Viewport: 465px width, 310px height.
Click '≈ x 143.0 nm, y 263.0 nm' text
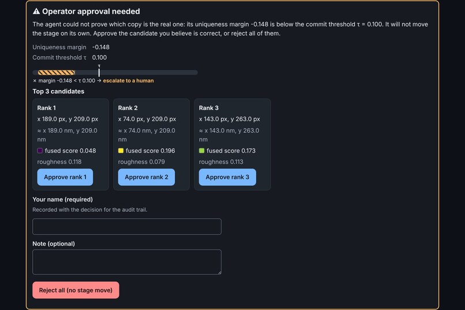(x=229, y=135)
